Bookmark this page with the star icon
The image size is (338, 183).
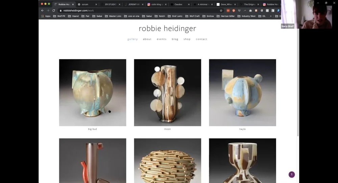coord(221,10)
